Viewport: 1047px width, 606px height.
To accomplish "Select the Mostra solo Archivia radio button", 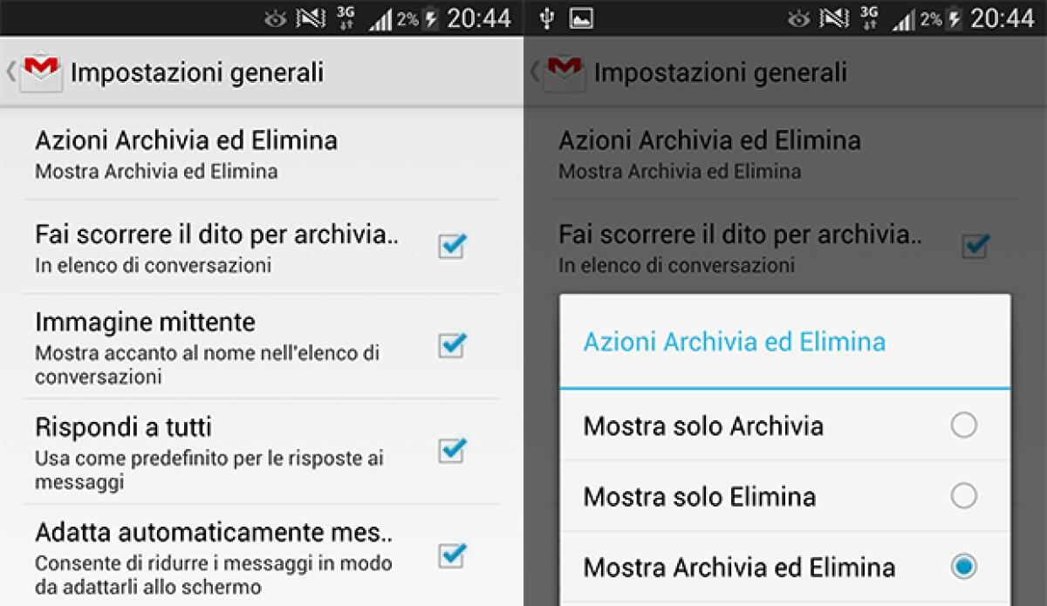I will point(964,426).
